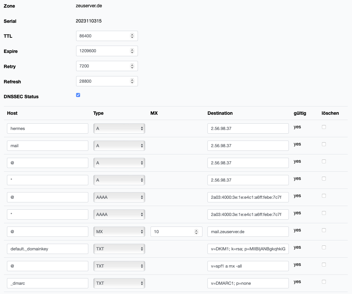
Task: Click the mail host name field
Action: (48, 146)
